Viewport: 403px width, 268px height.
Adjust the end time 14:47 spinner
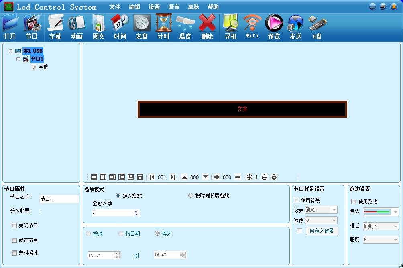click(183, 255)
